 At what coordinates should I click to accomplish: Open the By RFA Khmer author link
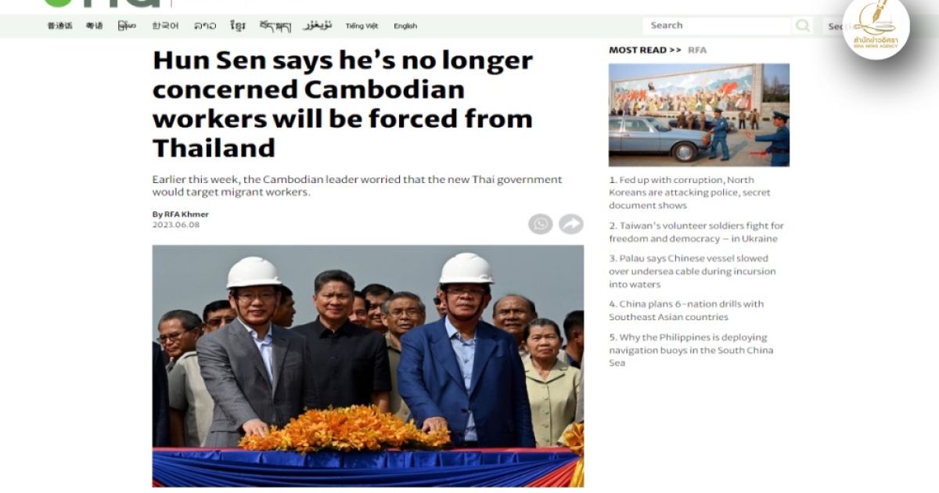(x=180, y=214)
